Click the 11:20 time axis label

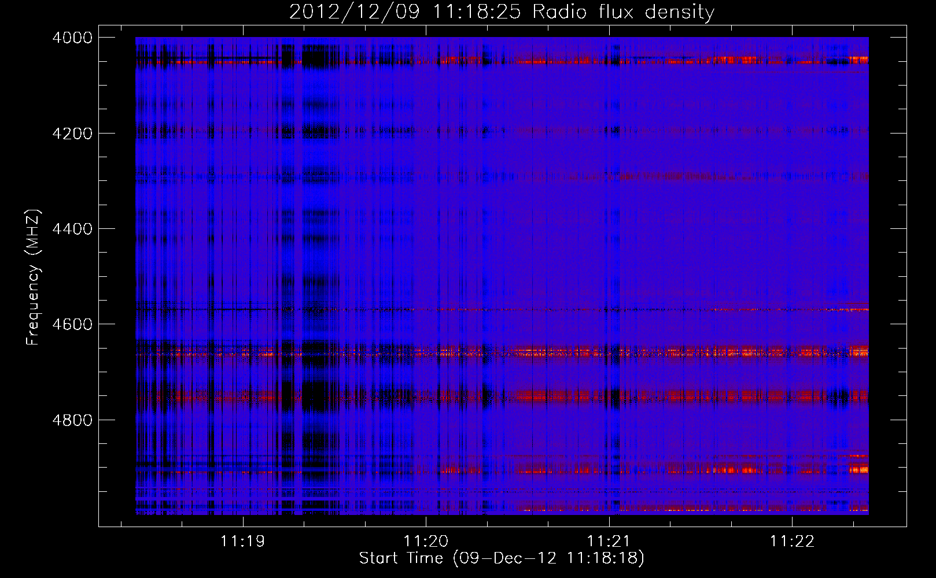click(x=426, y=542)
